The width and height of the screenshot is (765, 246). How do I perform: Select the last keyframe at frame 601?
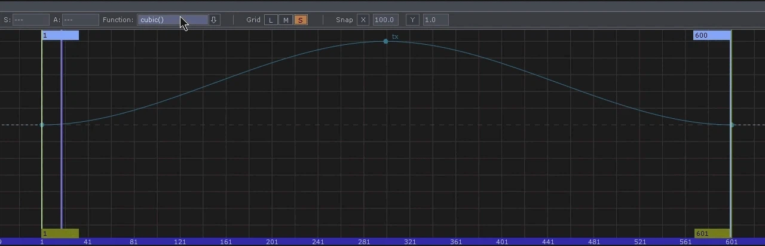click(732, 125)
